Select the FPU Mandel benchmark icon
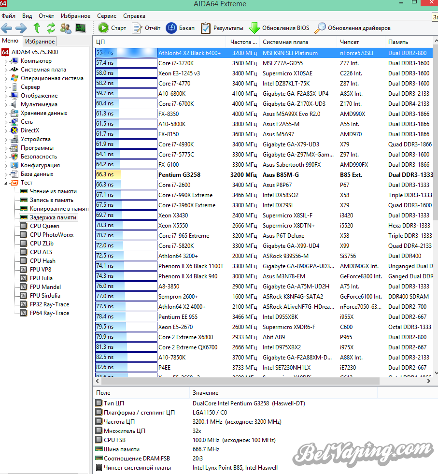This screenshot has height=474, width=438. pyautogui.click(x=23, y=287)
